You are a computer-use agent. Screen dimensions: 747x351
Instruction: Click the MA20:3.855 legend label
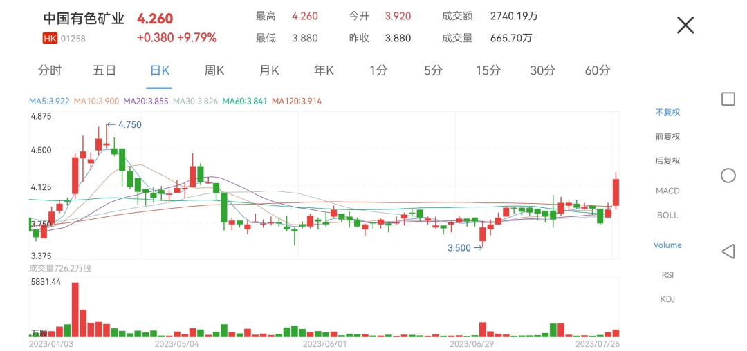[146, 101]
